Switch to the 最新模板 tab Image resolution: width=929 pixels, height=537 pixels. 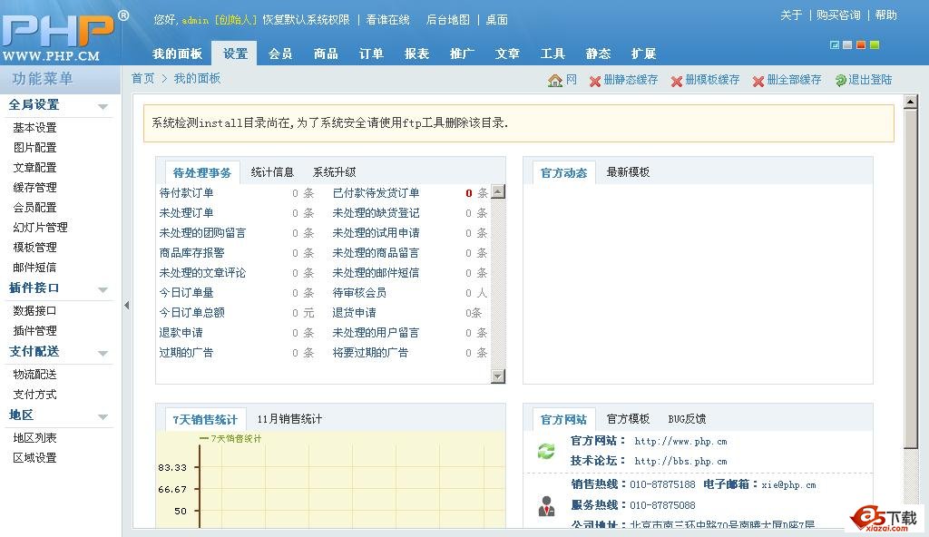(x=628, y=172)
